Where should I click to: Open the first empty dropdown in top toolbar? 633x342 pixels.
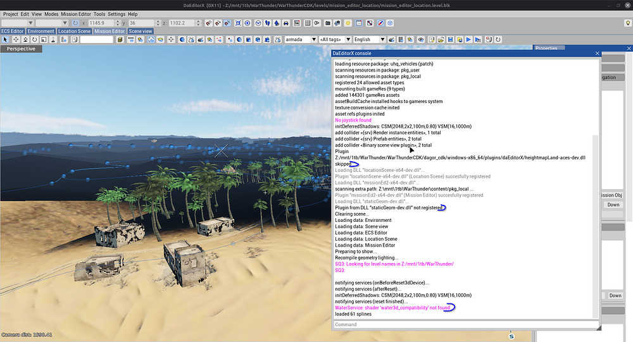click(x=17, y=23)
